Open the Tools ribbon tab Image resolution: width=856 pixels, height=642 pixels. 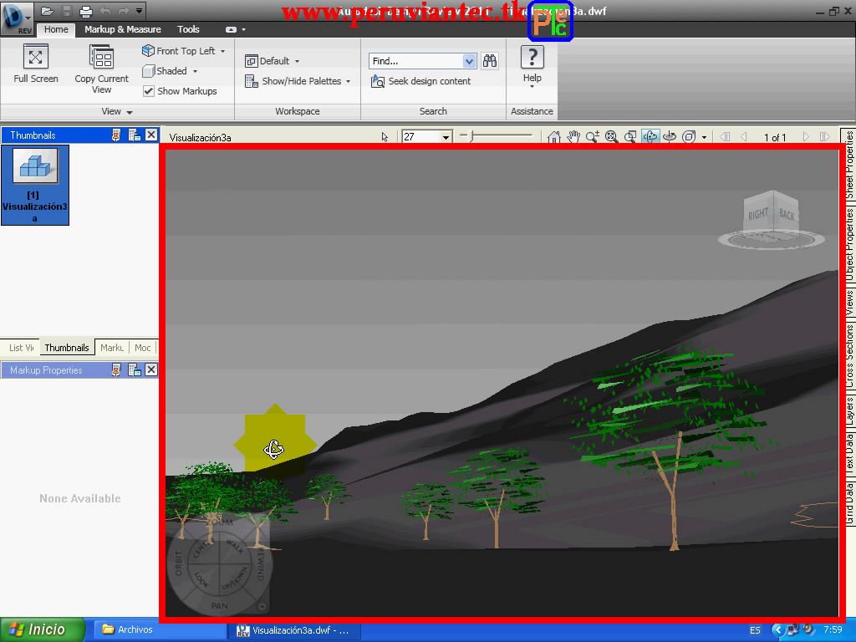click(188, 29)
